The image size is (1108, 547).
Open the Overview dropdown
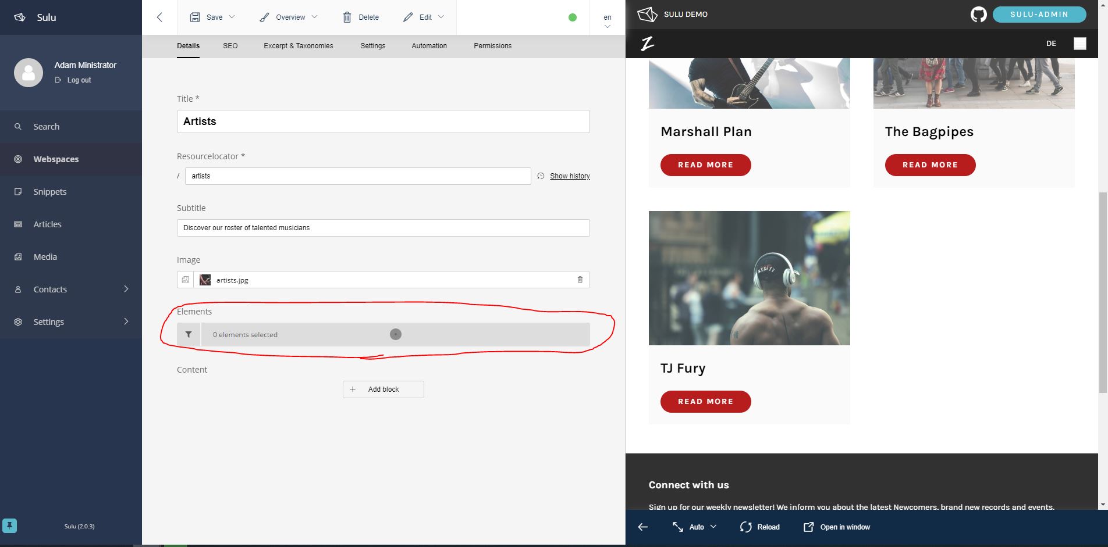coord(289,17)
